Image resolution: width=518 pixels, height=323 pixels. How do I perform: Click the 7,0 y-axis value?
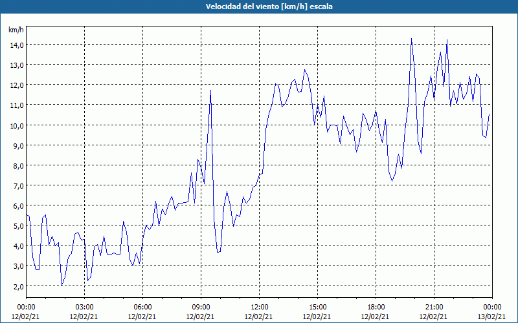pos(18,186)
